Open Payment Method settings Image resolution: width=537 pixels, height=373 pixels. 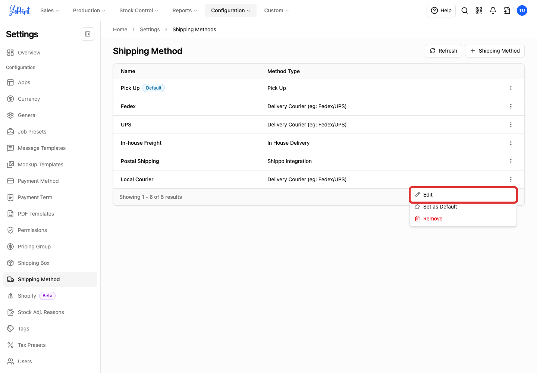pos(50,181)
